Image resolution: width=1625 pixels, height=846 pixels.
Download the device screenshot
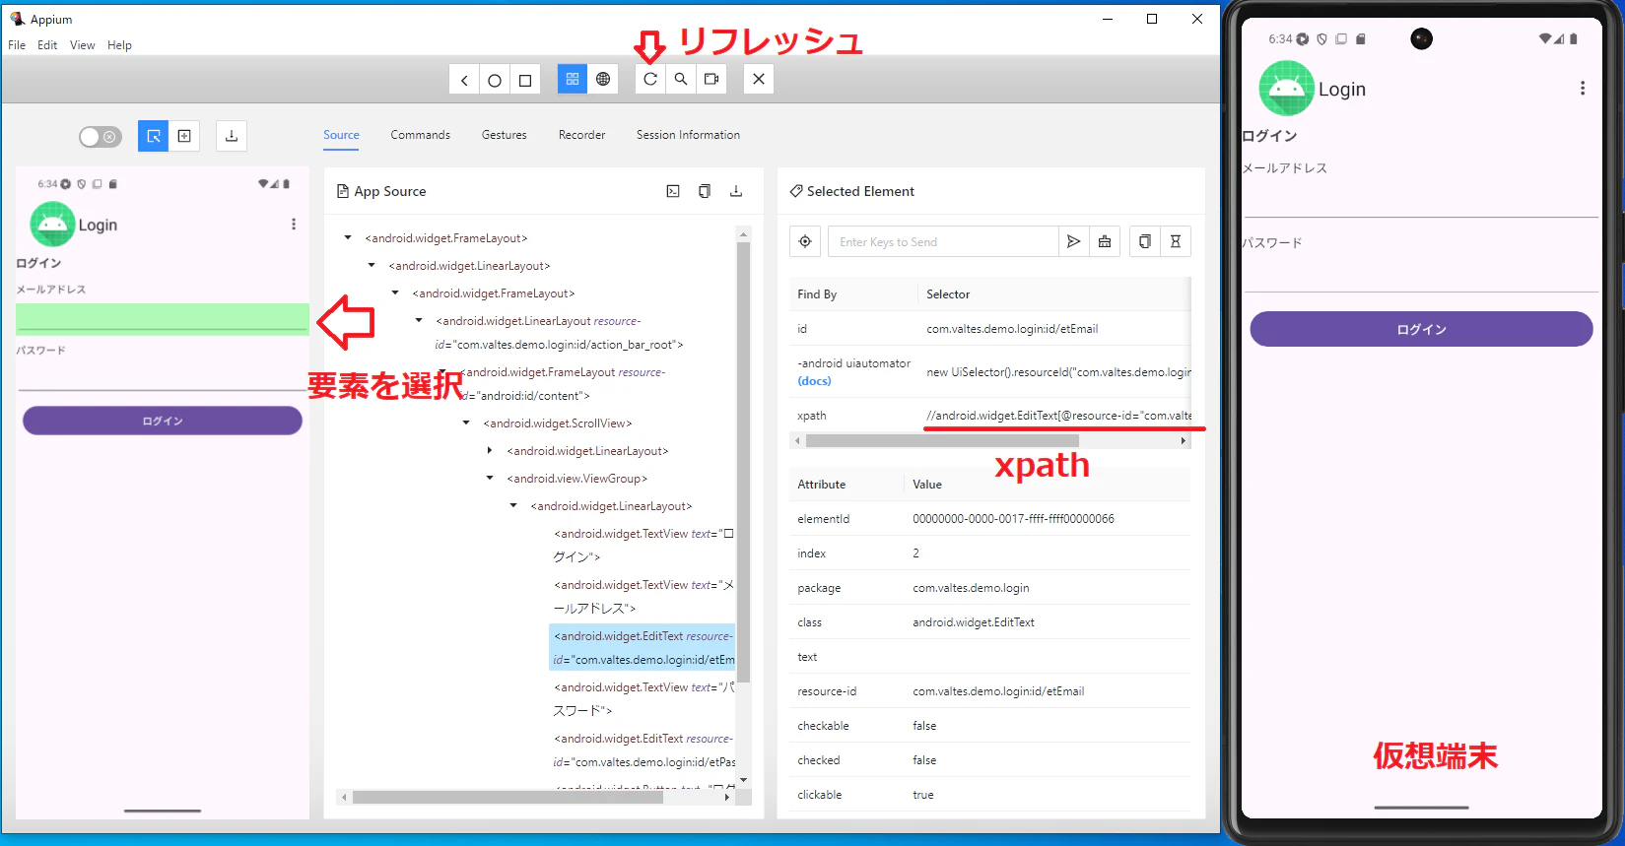[232, 136]
